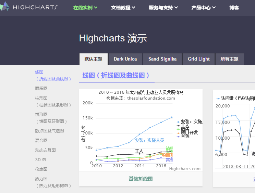Open the 在线实例 dropdown menu
Screen dimensions: 255x193
(x=85, y=8)
